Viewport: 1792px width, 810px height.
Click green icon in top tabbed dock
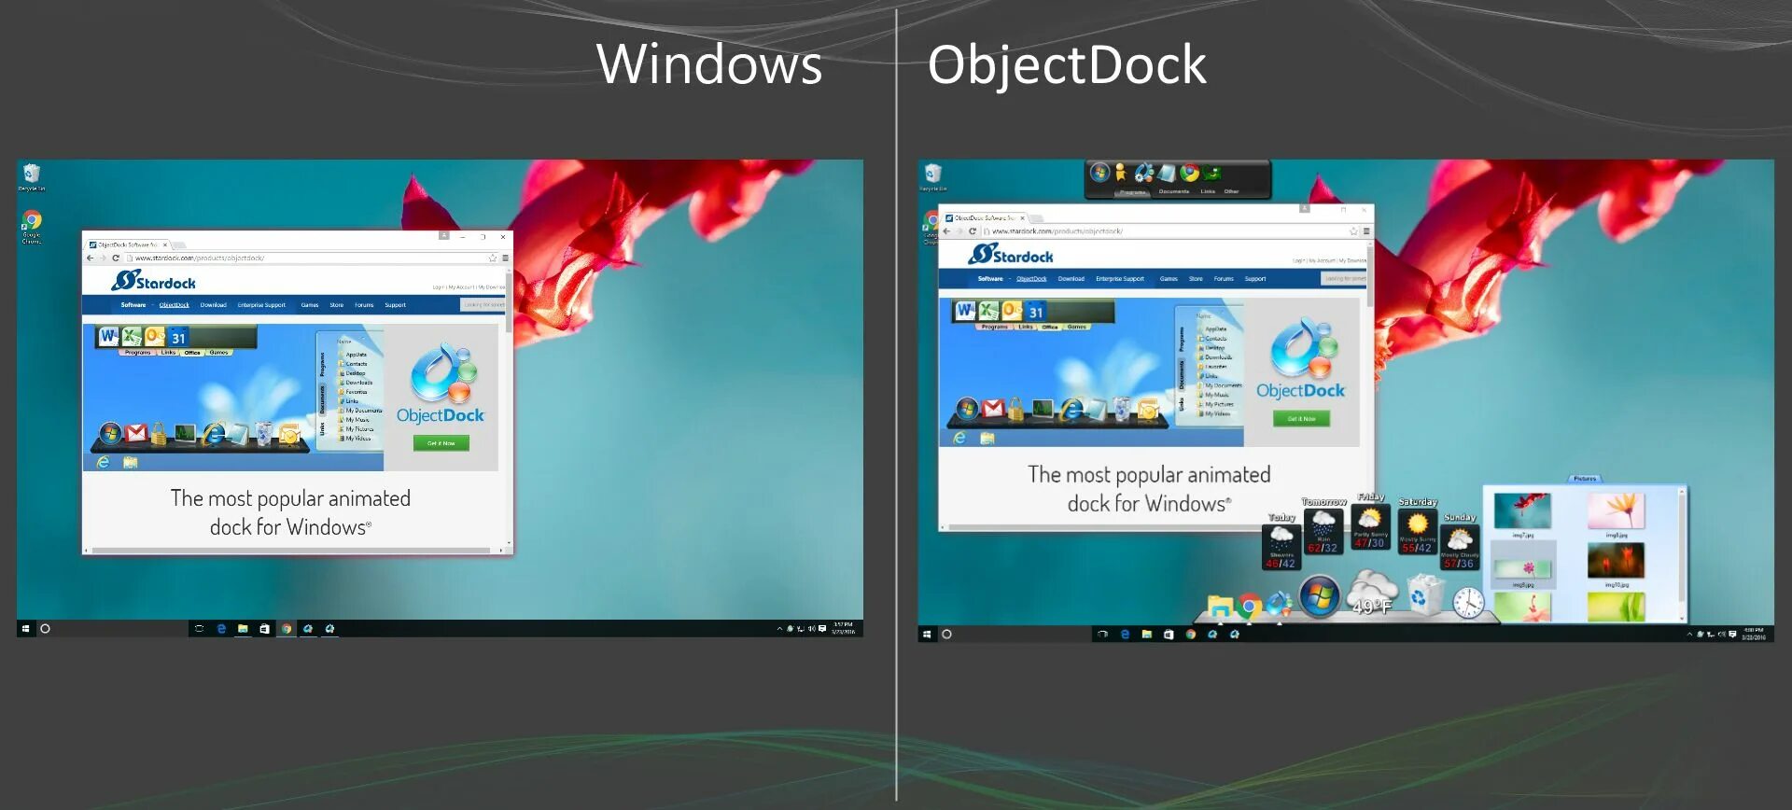point(1212,173)
